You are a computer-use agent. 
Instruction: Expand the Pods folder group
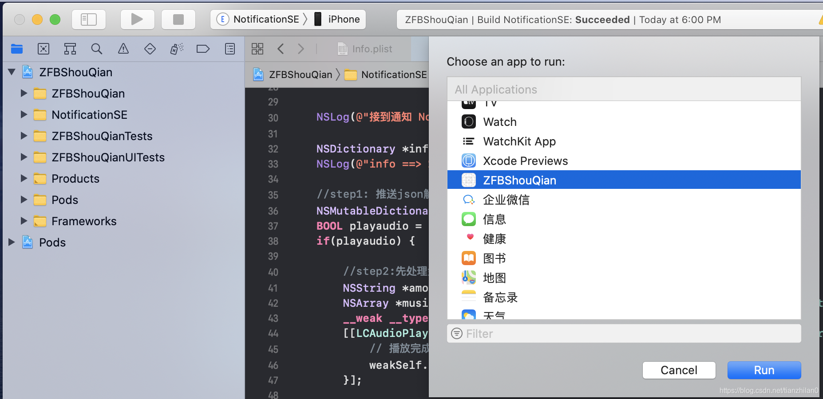coord(24,199)
